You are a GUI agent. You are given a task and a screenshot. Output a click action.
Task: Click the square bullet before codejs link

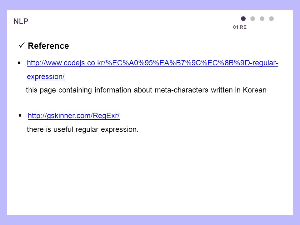pos(19,63)
